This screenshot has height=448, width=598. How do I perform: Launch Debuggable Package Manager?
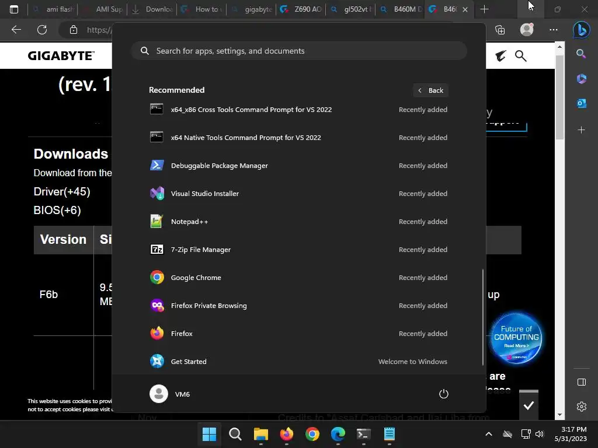click(298, 166)
